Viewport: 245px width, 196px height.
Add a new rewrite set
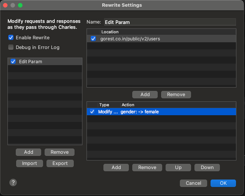(x=28, y=152)
